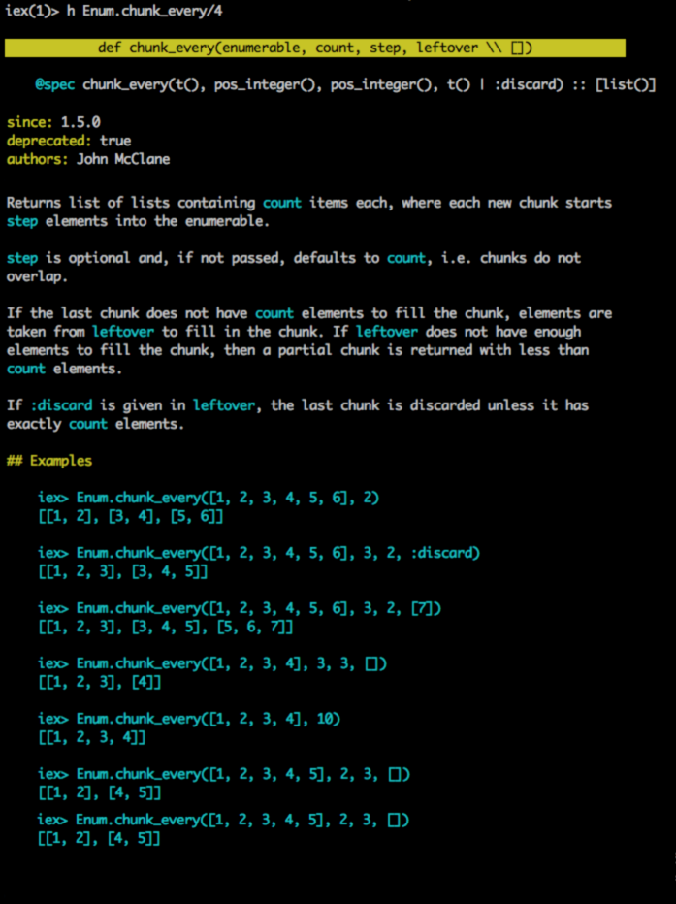The image size is (676, 904).
Task: Click '[list()]' return type in spec
Action: (626, 84)
